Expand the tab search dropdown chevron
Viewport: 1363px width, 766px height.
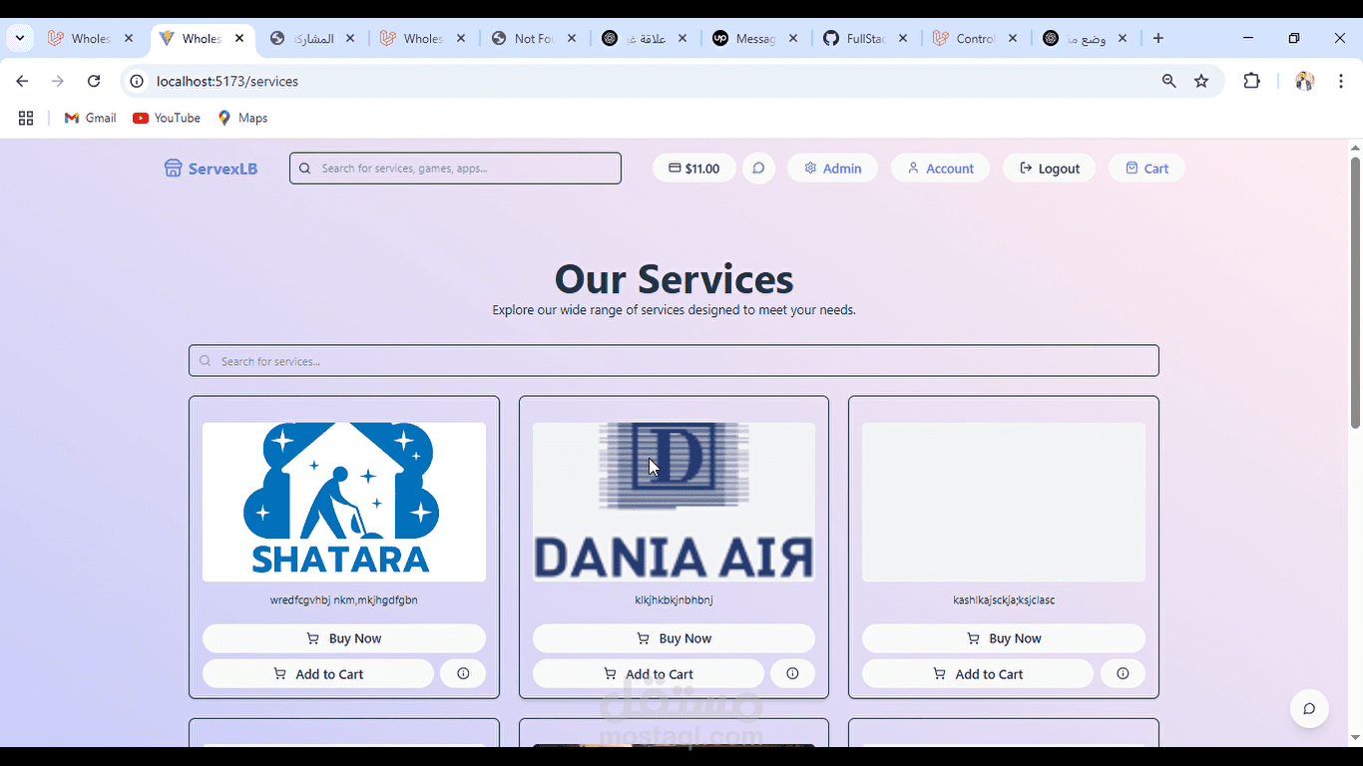(x=20, y=38)
